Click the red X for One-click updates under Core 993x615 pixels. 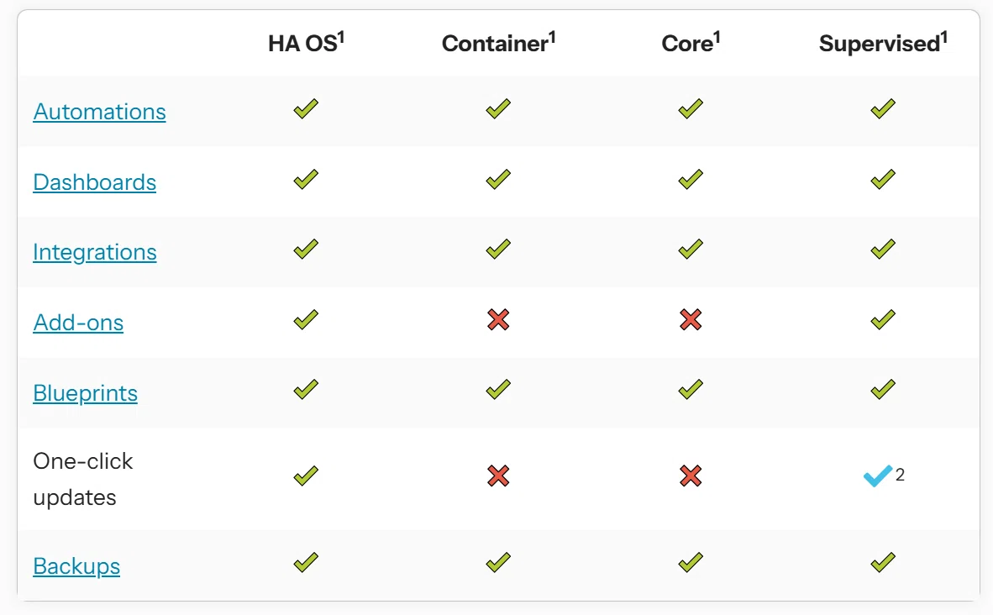691,476
